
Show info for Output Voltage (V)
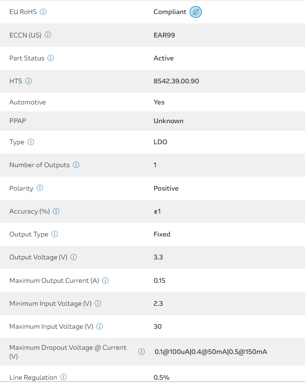tap(74, 257)
